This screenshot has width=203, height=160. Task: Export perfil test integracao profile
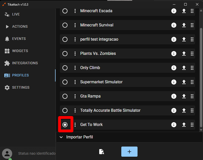coord(184,39)
